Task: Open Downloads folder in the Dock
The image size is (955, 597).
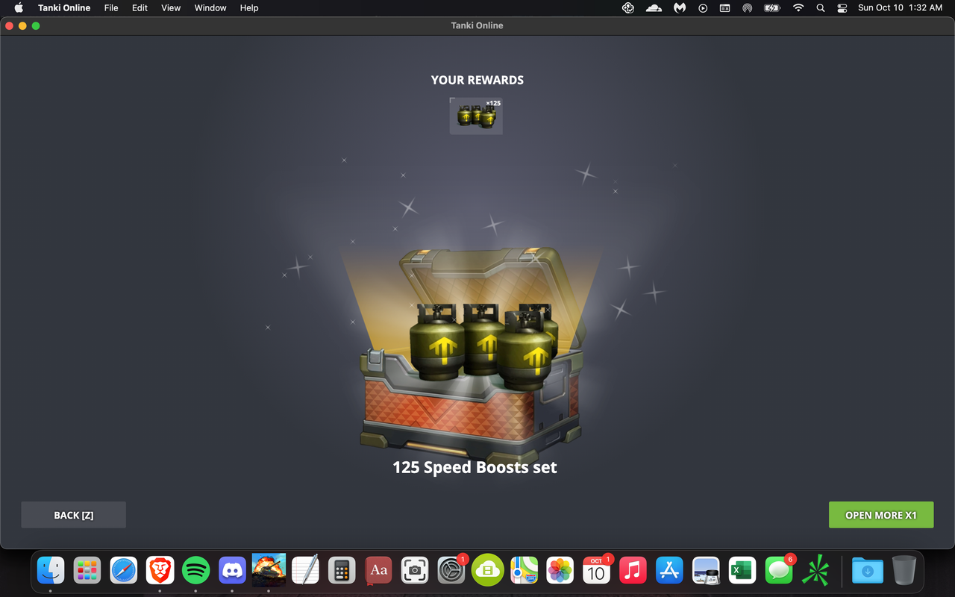Action: tap(867, 571)
